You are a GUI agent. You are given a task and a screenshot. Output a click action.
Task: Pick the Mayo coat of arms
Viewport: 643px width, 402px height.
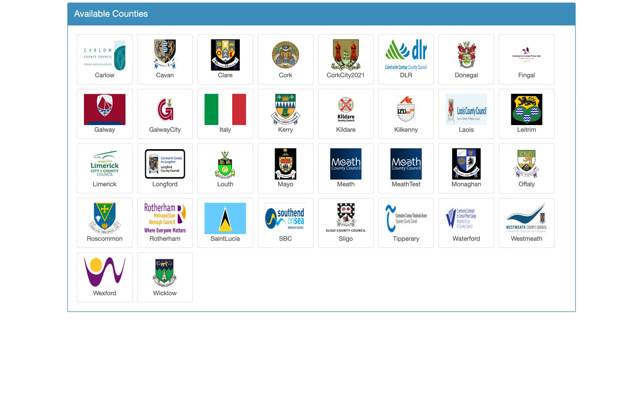click(x=285, y=164)
